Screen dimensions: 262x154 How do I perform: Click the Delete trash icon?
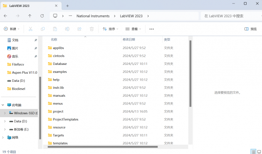(x=92, y=29)
